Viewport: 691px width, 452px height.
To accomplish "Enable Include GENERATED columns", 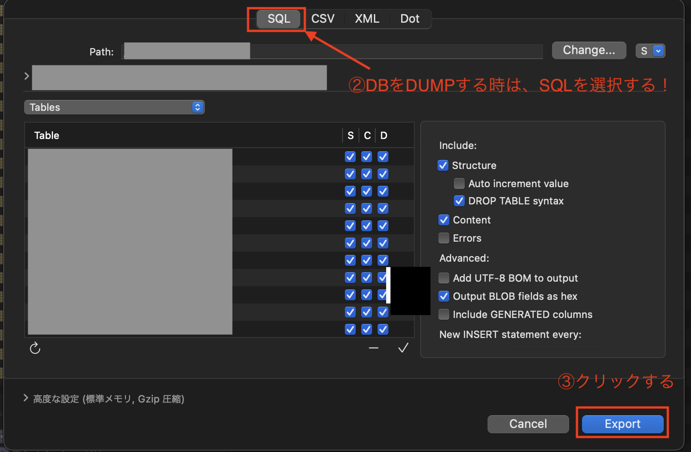I will (x=443, y=314).
